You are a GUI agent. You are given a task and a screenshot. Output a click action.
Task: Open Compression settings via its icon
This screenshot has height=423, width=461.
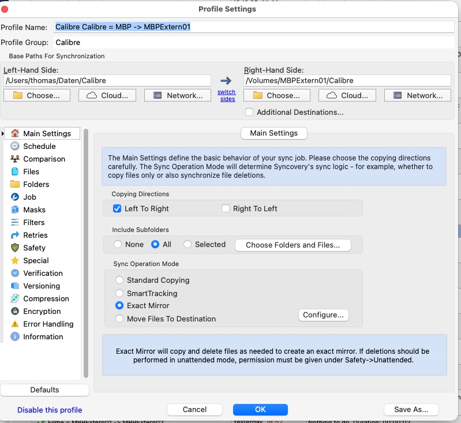tap(15, 299)
